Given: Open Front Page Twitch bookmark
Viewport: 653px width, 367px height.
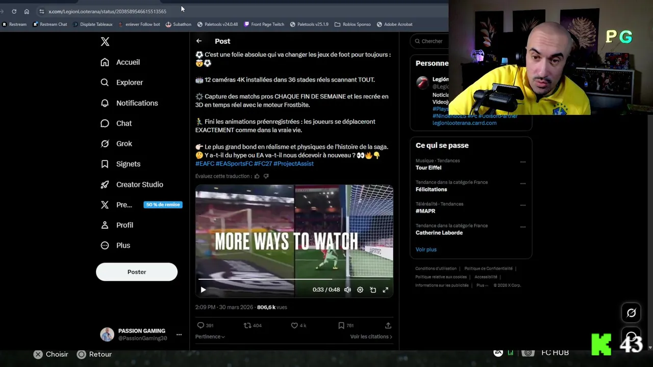Looking at the screenshot, I should tap(264, 24).
